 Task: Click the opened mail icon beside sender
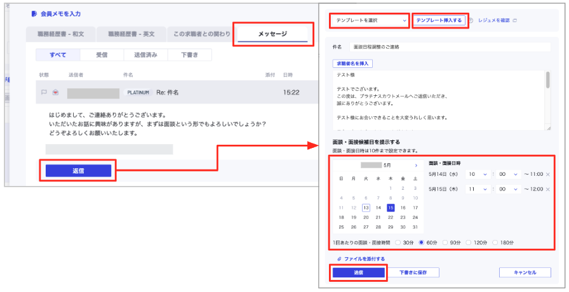[55, 93]
